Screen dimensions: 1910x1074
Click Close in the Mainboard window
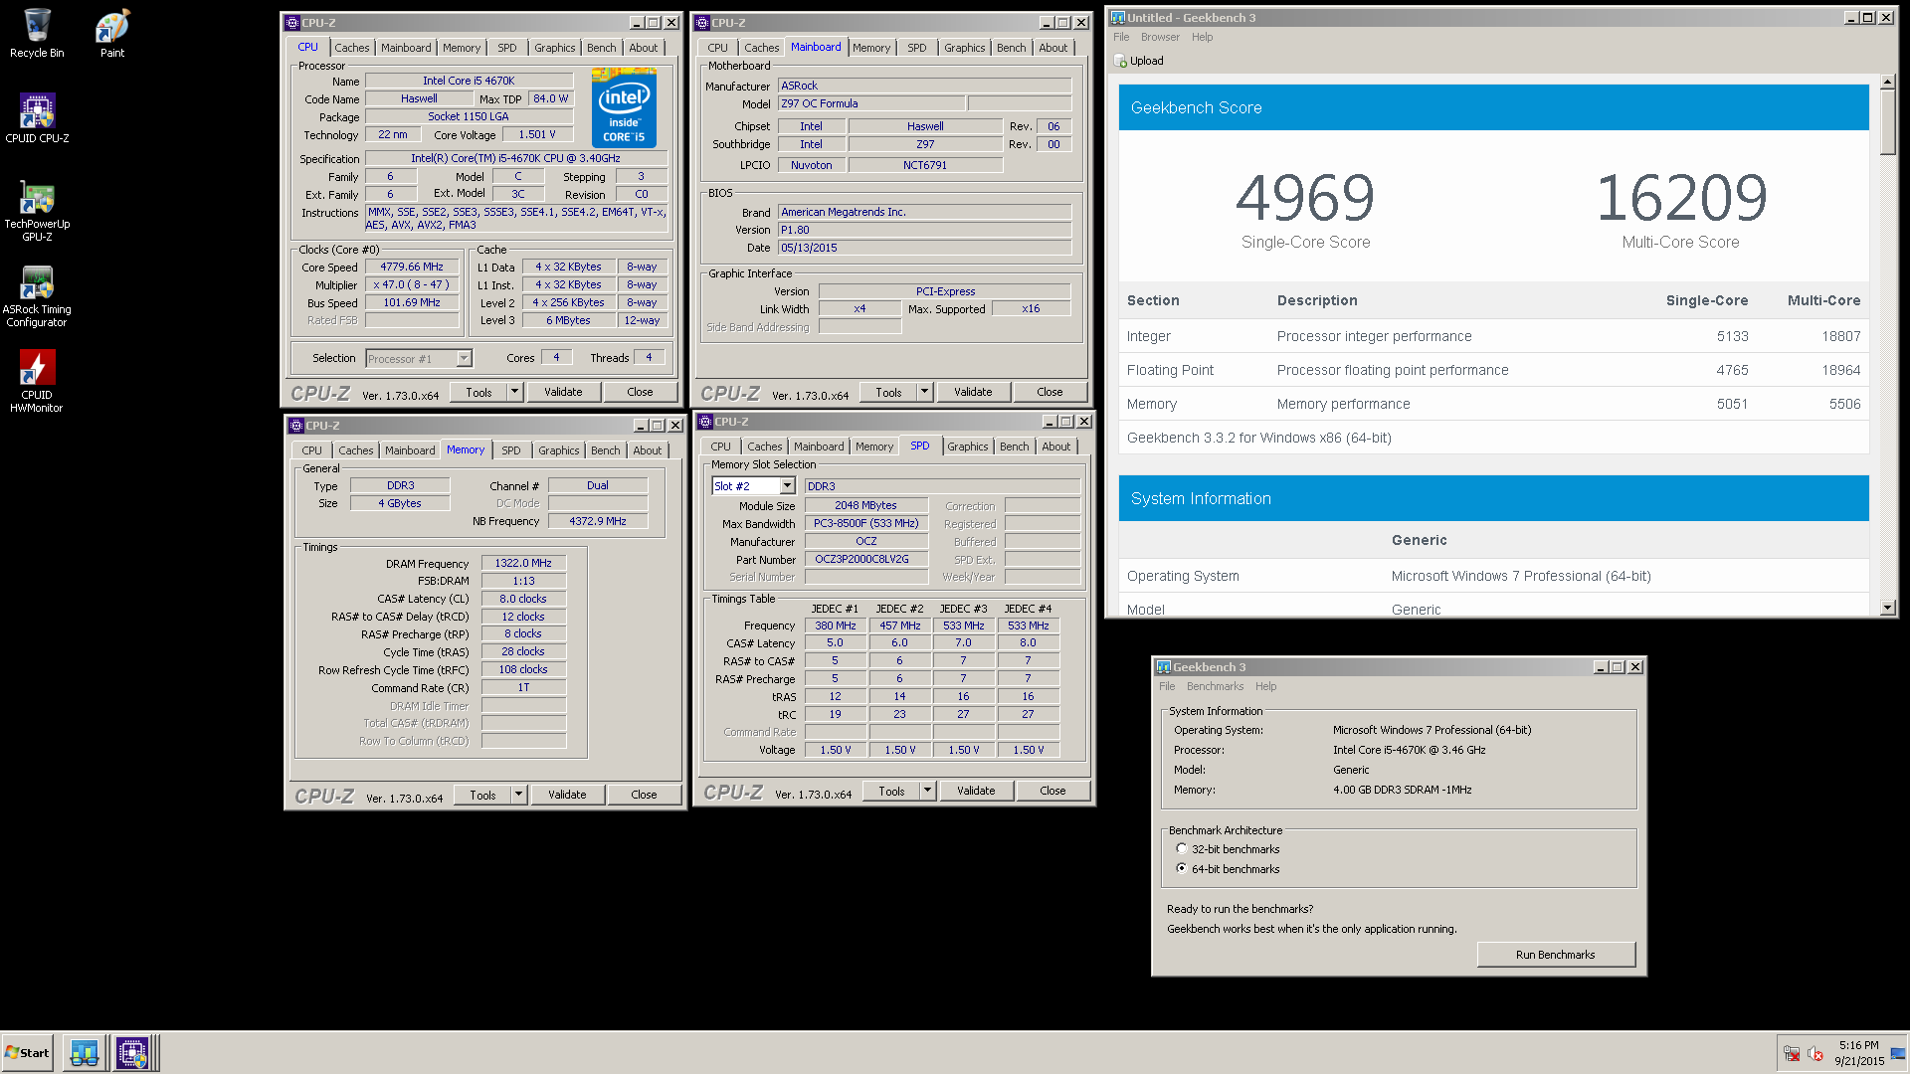[1050, 392]
